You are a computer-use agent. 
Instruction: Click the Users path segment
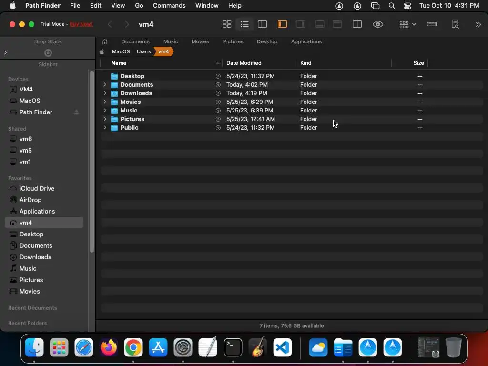coord(143,51)
